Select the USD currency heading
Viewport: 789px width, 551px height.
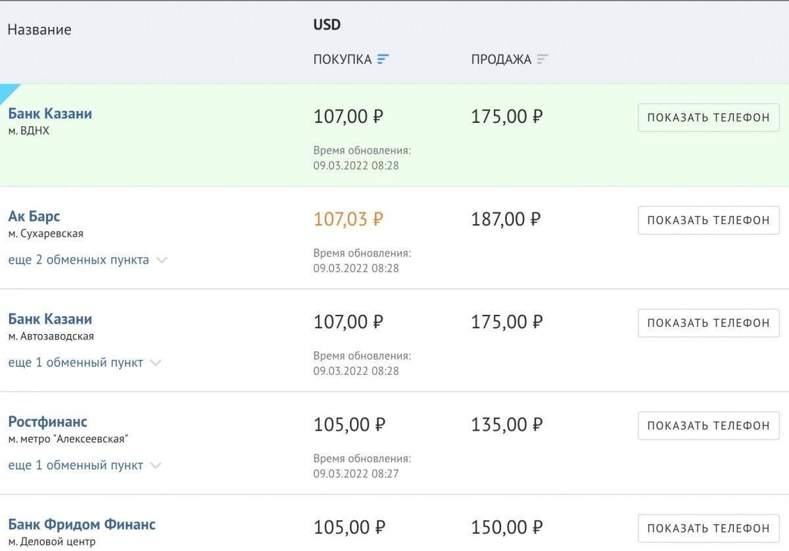tap(327, 25)
